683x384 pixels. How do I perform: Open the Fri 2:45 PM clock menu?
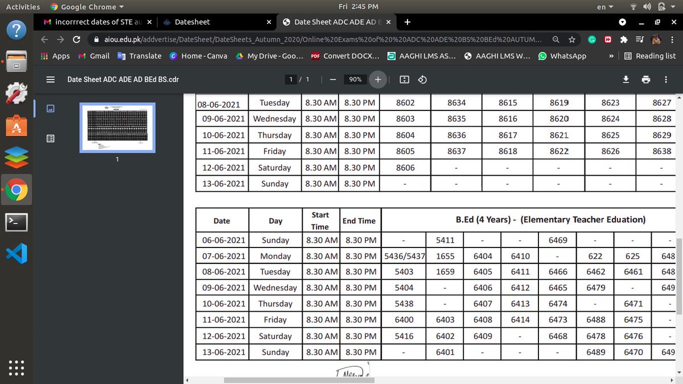(358, 7)
